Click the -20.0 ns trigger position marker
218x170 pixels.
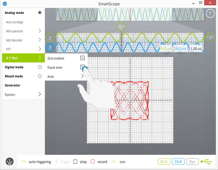pyautogui.click(x=121, y=27)
